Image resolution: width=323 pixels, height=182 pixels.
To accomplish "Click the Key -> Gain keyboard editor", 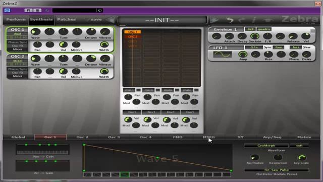I will point(42,149).
